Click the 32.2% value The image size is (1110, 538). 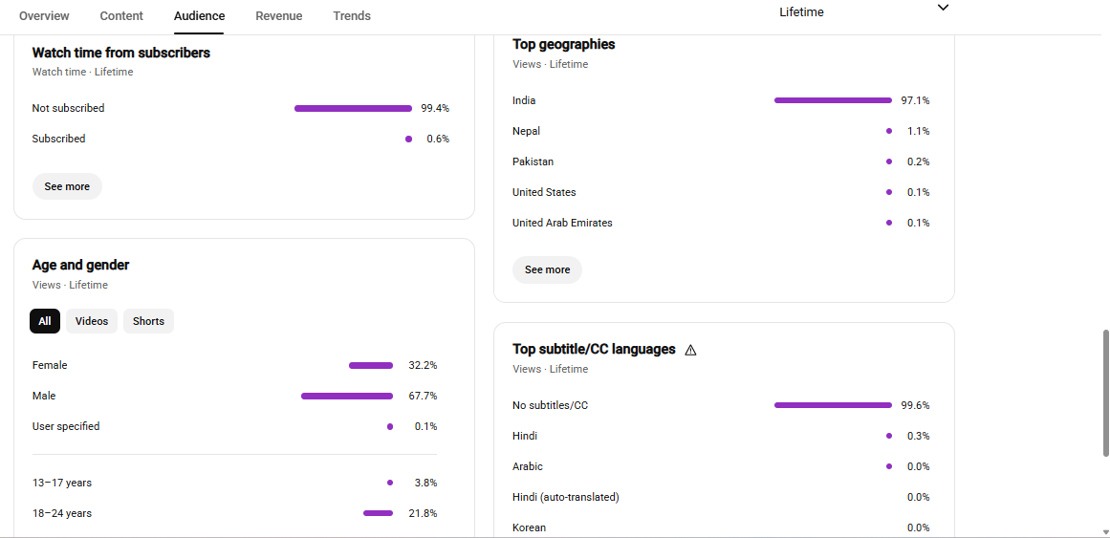tap(423, 365)
